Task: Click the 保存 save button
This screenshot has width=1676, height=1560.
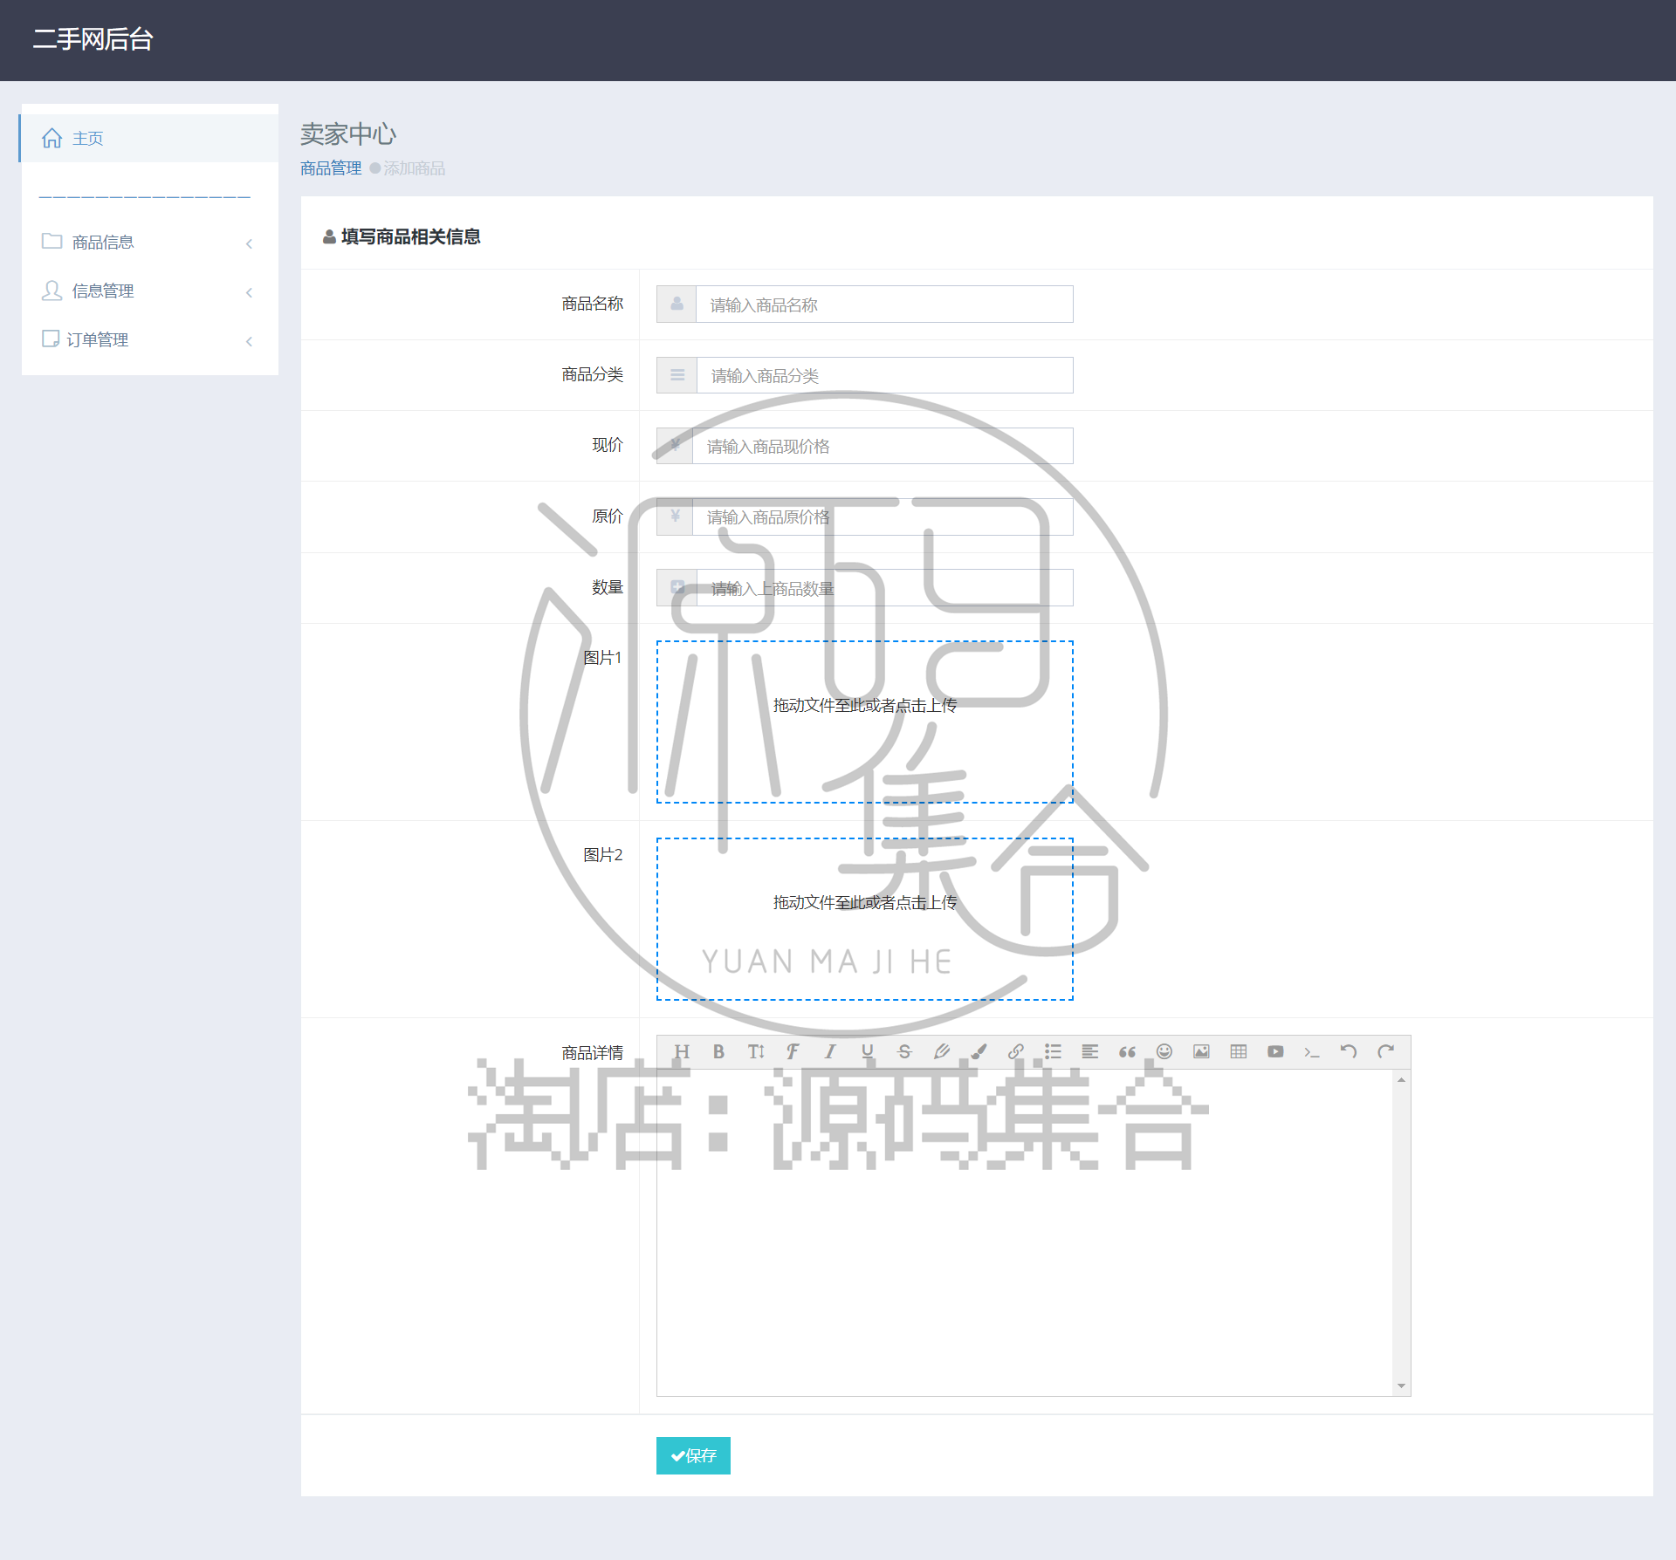Action: [x=693, y=1455]
